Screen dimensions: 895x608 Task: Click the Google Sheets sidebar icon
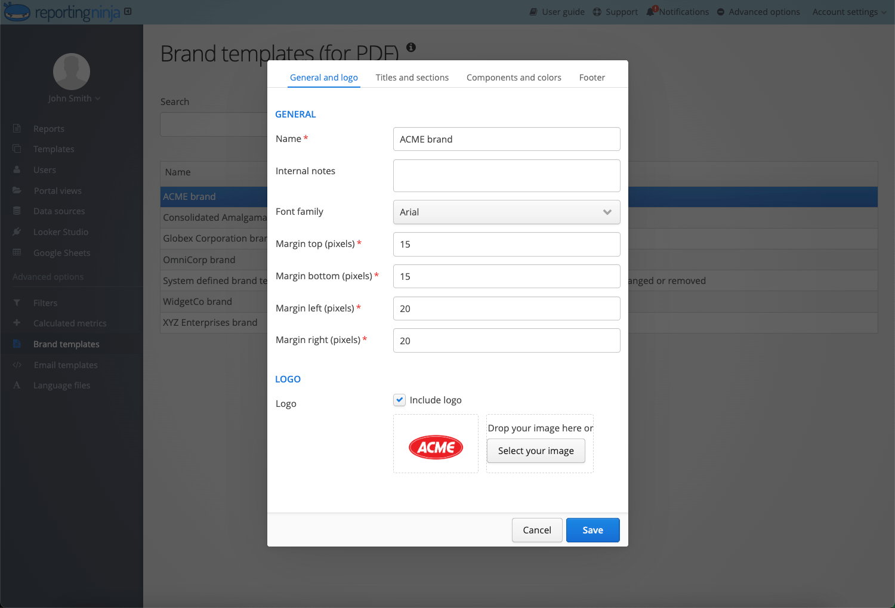click(x=18, y=252)
